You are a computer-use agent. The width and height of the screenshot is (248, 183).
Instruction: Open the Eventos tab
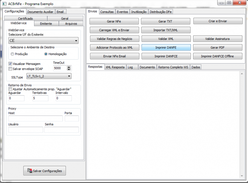tap(122, 12)
